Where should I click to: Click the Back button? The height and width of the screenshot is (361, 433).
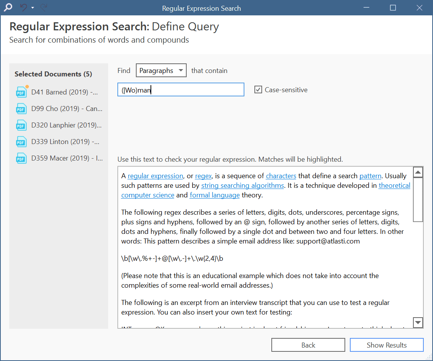308,345
